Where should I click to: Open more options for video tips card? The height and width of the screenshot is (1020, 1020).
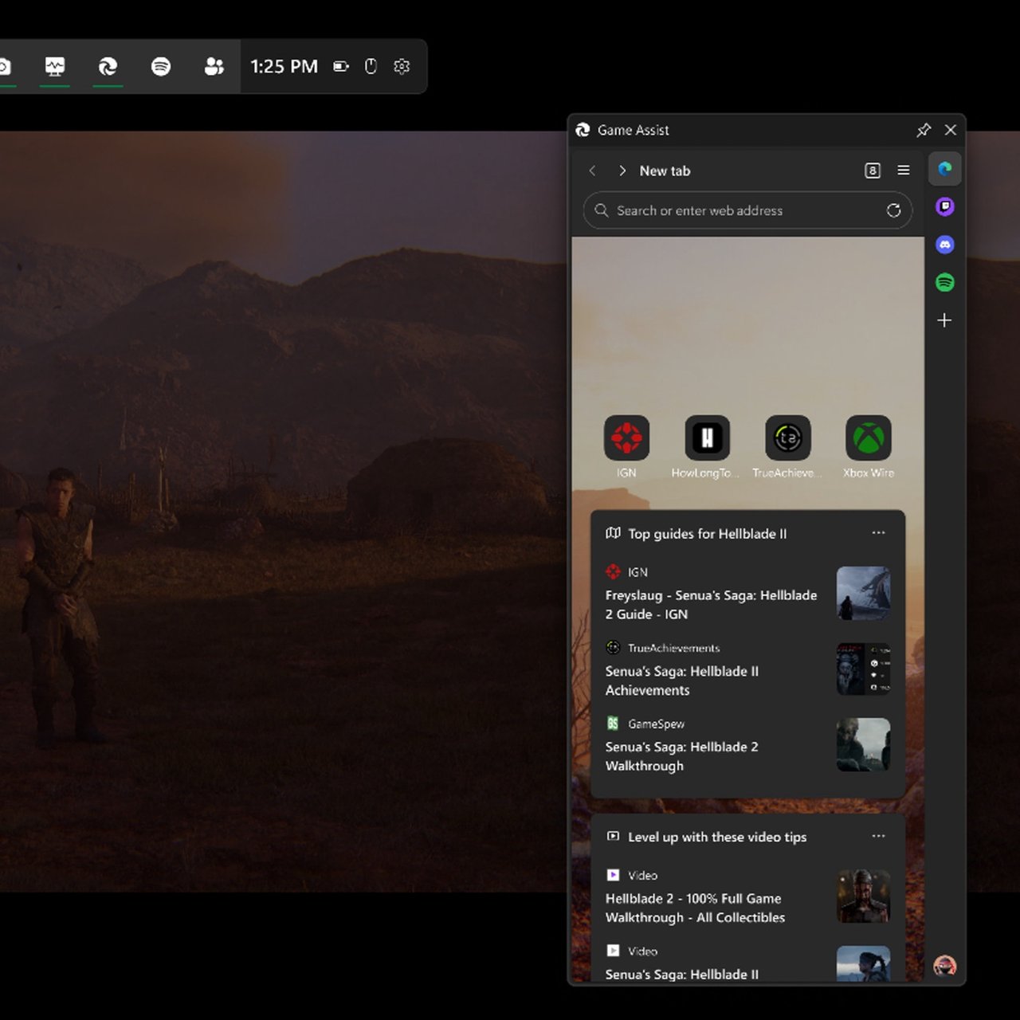(878, 836)
